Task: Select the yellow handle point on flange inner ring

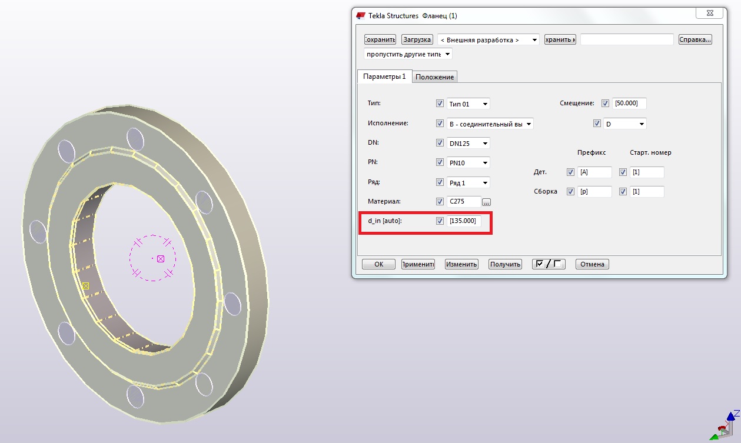Action: 85,286
